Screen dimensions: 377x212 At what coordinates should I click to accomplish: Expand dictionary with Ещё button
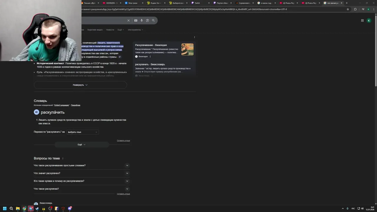coord(82,145)
